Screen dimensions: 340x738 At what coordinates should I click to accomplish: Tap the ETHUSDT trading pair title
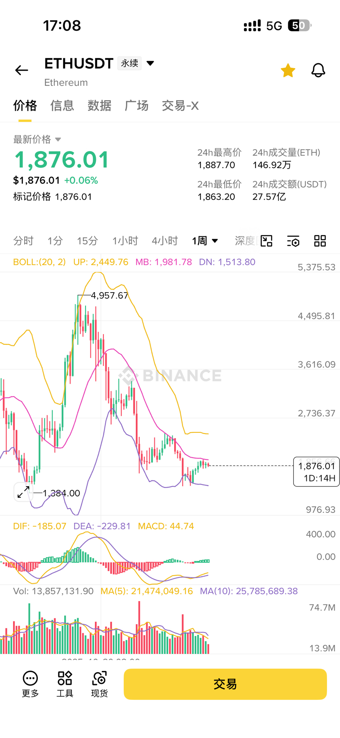(79, 63)
